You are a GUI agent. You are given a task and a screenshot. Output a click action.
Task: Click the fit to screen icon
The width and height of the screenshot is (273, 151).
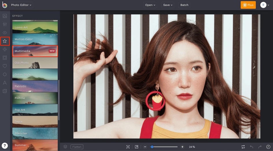(x=128, y=147)
